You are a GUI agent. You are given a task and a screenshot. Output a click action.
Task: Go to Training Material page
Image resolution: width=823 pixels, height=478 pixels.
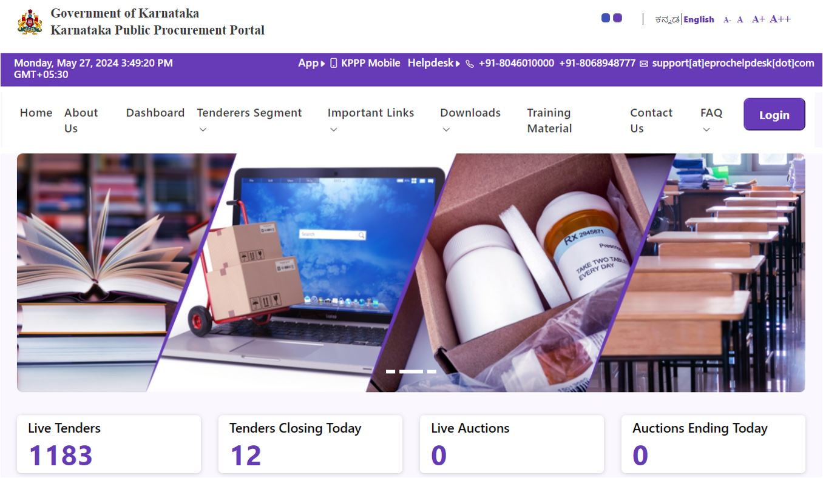(x=549, y=121)
